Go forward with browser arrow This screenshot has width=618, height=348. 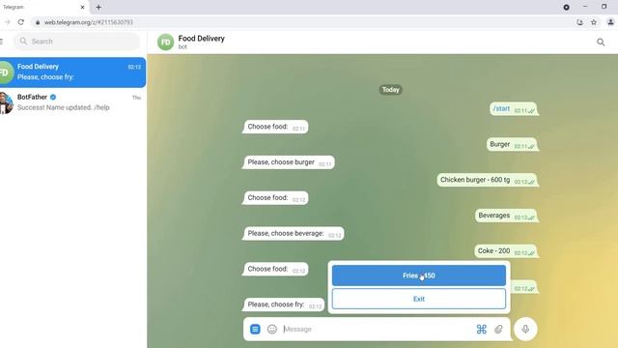pos(7,22)
